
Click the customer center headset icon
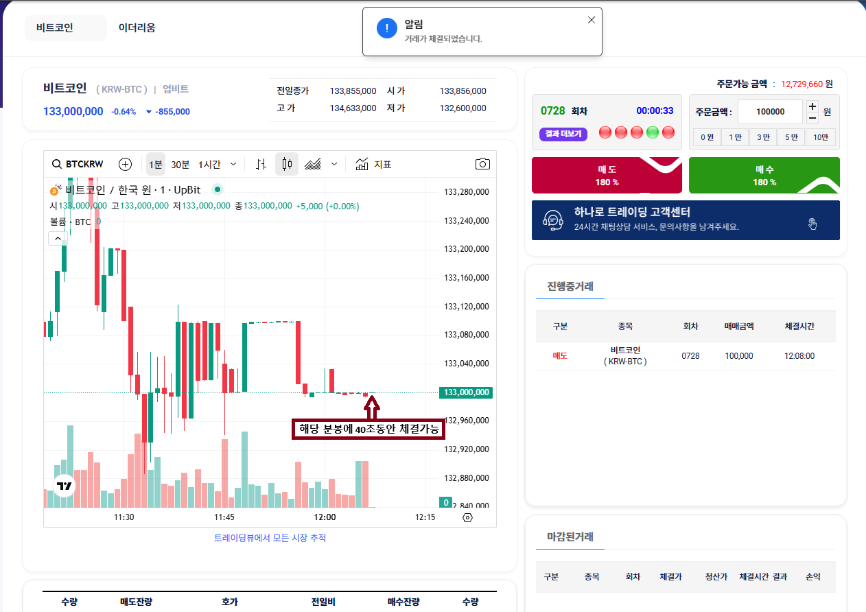(552, 220)
